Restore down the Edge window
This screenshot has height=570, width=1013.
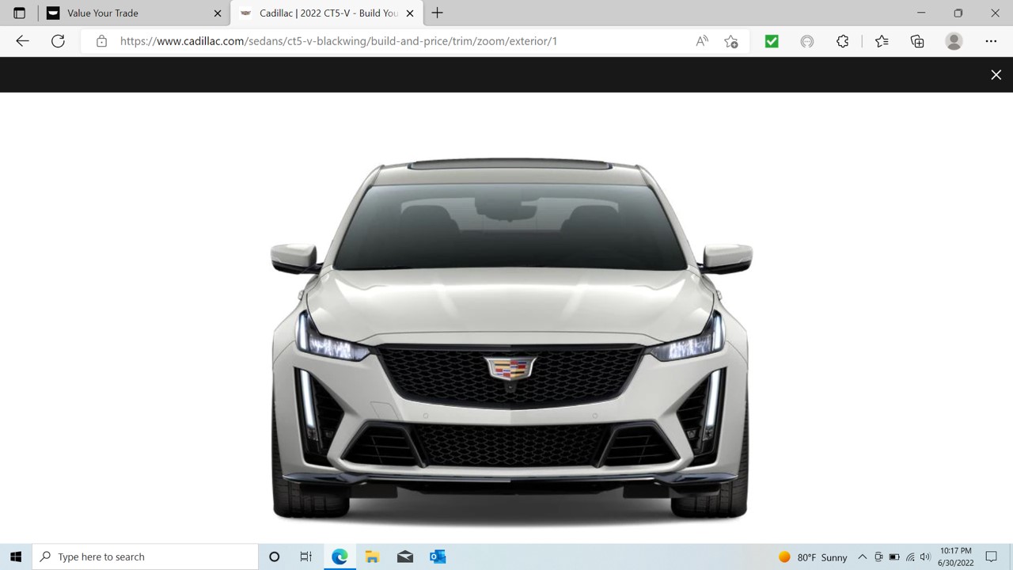(958, 13)
